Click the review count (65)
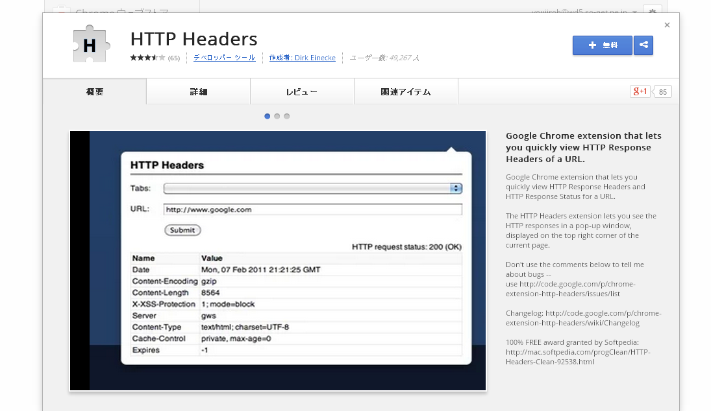Image resolution: width=711 pixels, height=411 pixels. (174, 58)
